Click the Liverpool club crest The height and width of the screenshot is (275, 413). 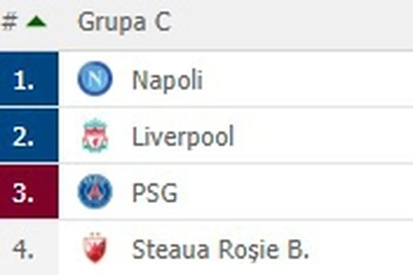click(95, 136)
